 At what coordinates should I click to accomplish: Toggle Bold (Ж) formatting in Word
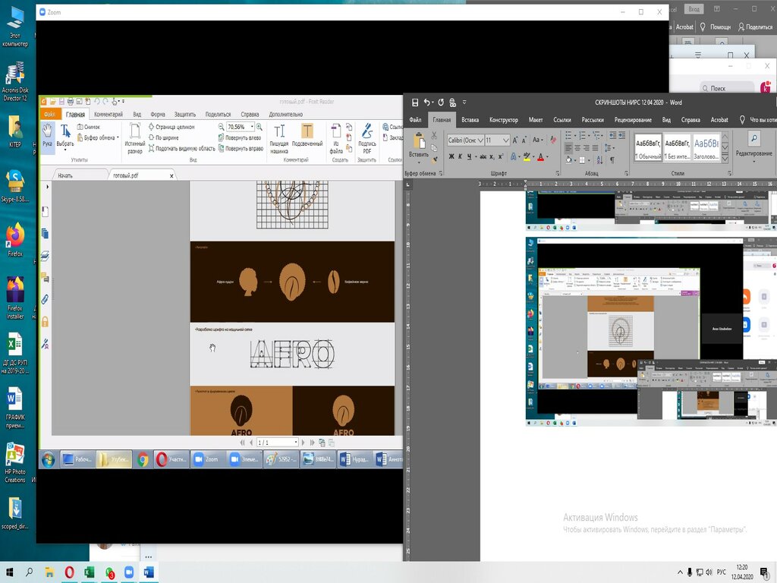coord(451,156)
